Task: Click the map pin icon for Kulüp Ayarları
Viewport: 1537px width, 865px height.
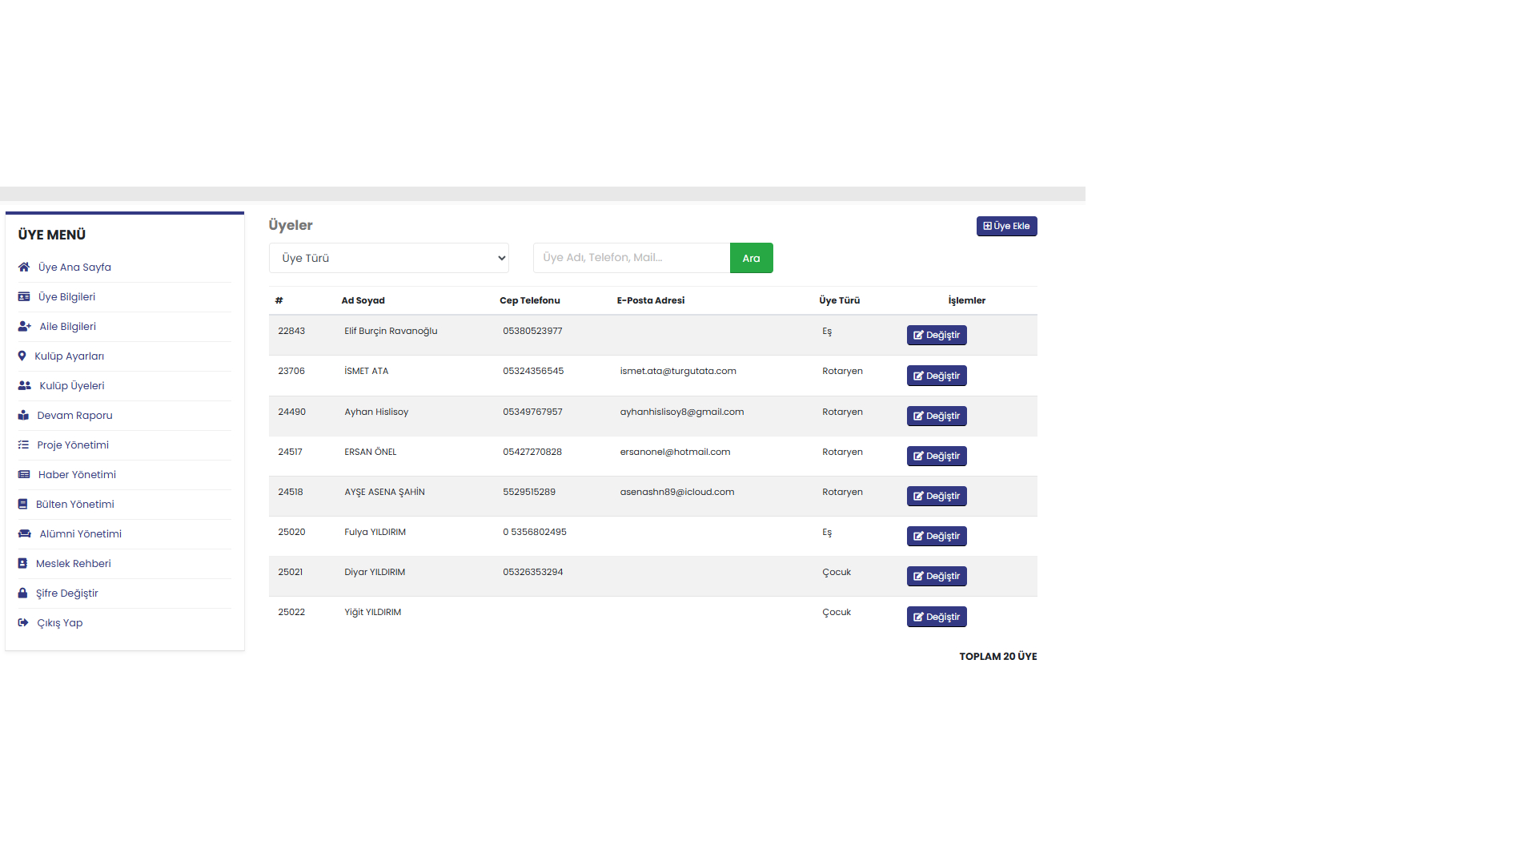Action: click(x=22, y=356)
